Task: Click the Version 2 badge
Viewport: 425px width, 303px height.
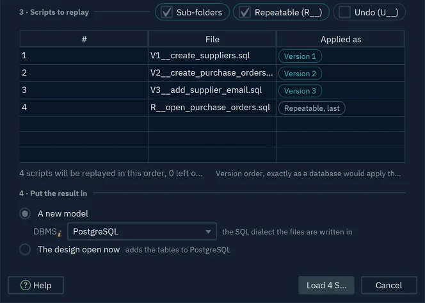Action: 300,74
